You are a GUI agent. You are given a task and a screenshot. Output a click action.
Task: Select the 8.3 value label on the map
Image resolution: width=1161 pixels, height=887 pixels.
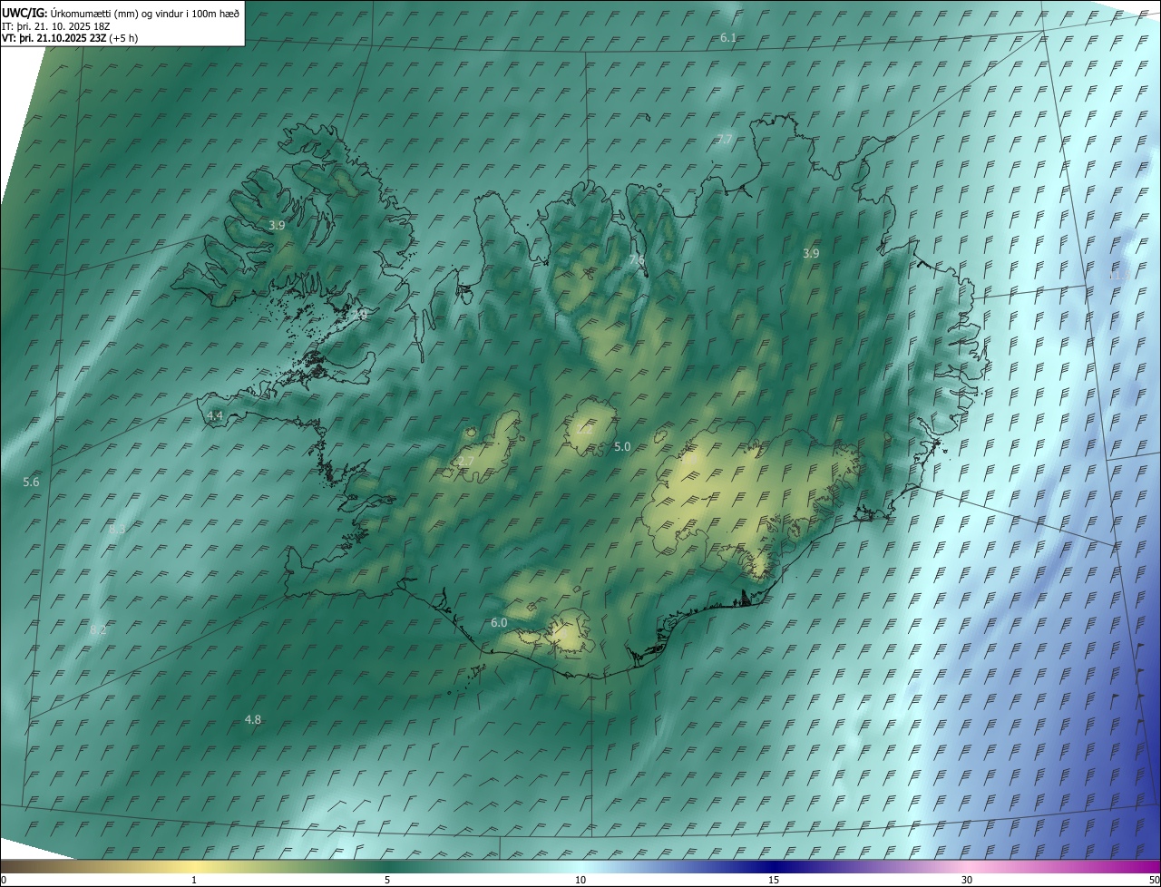117,529
